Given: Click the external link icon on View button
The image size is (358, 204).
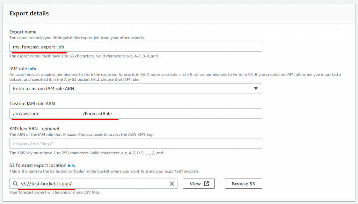Looking at the screenshot, I should point(207,184).
